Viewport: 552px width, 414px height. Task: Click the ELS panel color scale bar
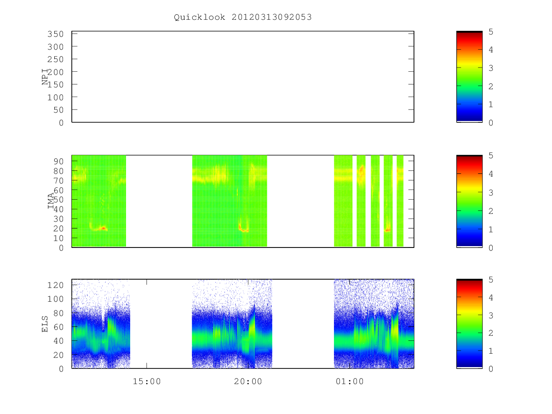pyautogui.click(x=469, y=324)
